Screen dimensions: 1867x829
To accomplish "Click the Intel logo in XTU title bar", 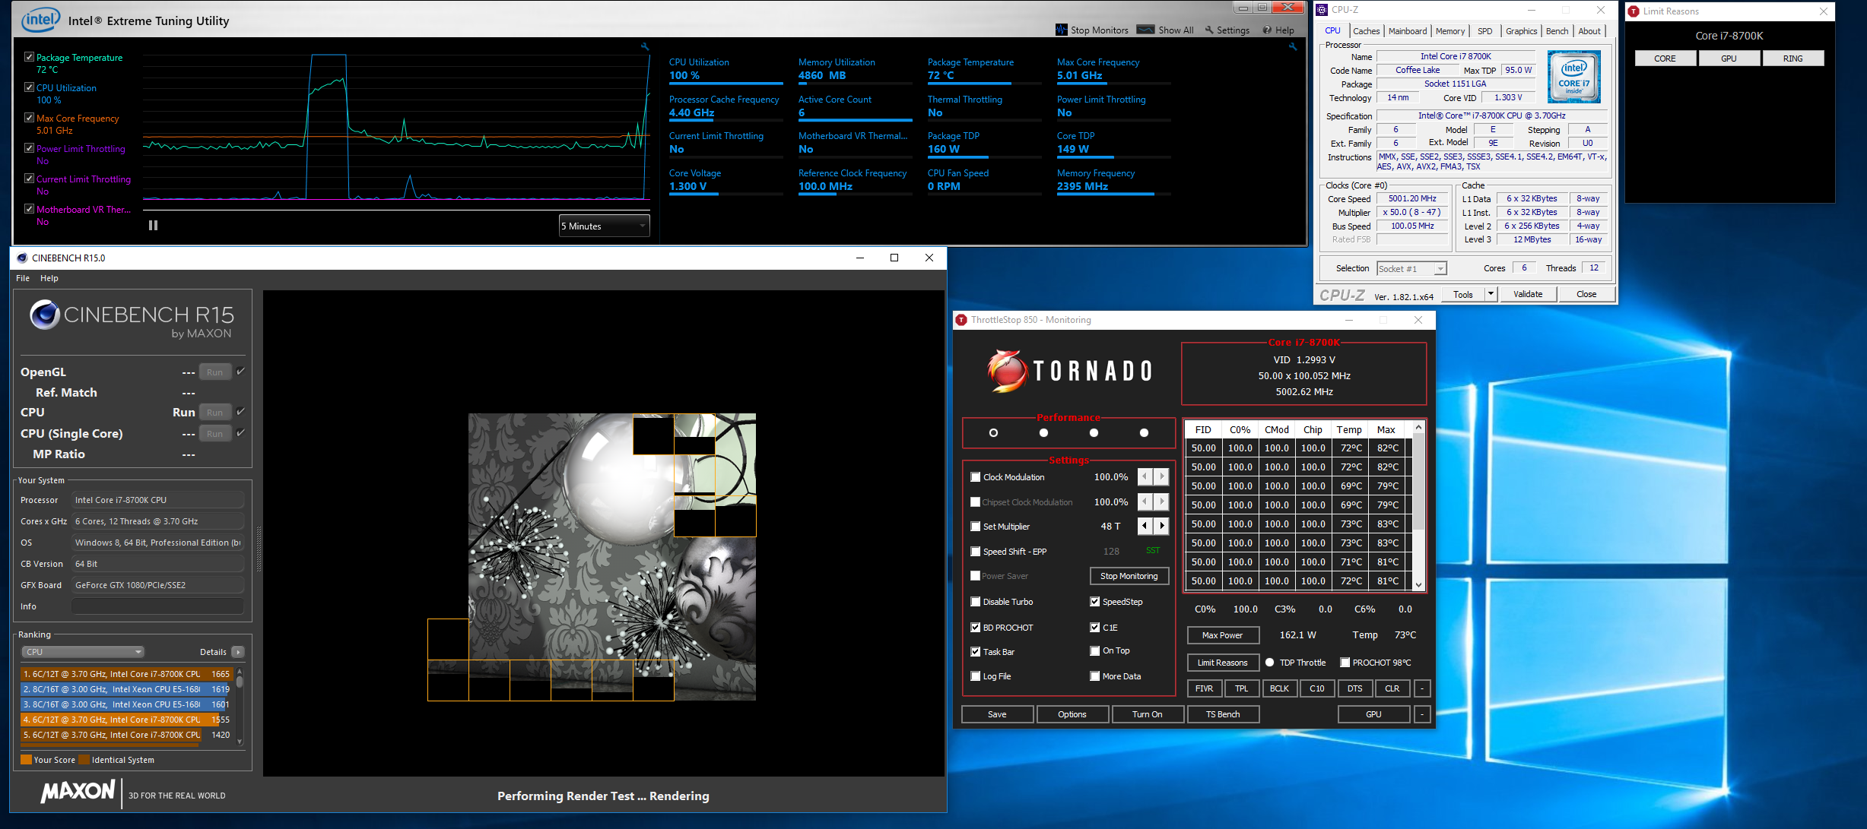I will tap(40, 20).
